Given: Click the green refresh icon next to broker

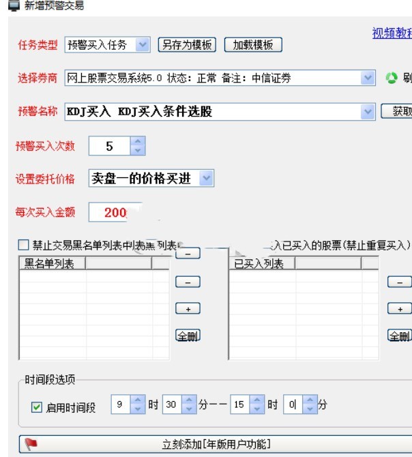Looking at the screenshot, I should click(392, 78).
